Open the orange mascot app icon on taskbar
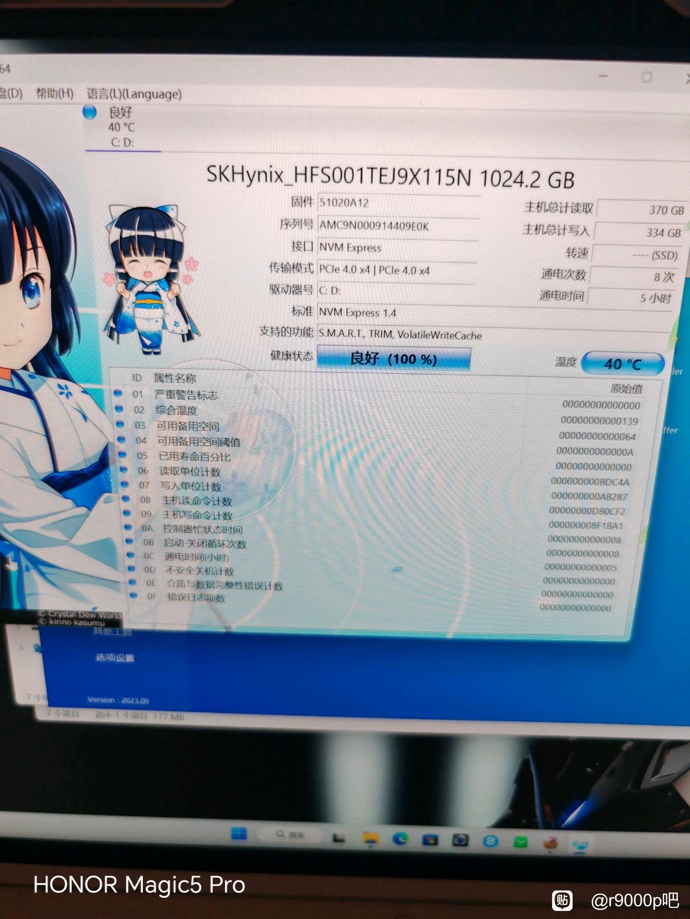This screenshot has width=690, height=919. [x=551, y=842]
